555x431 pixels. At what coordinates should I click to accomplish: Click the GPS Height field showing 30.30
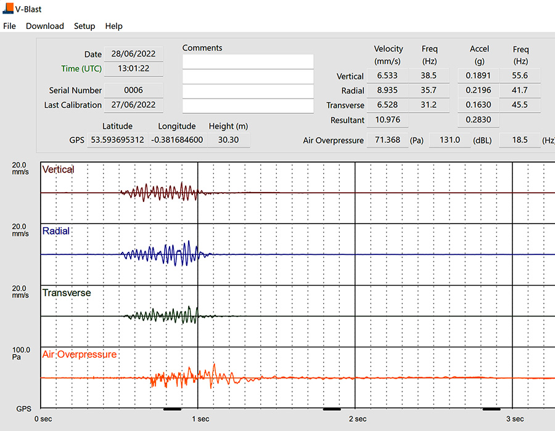228,140
